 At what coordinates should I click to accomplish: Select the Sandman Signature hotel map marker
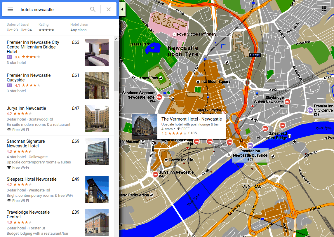tap(159, 97)
